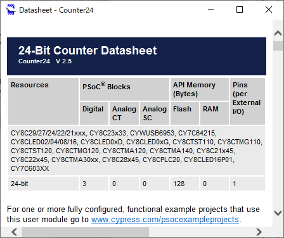Click the vertical scrollbar down arrow
The width and height of the screenshot is (284, 238).
278,213
